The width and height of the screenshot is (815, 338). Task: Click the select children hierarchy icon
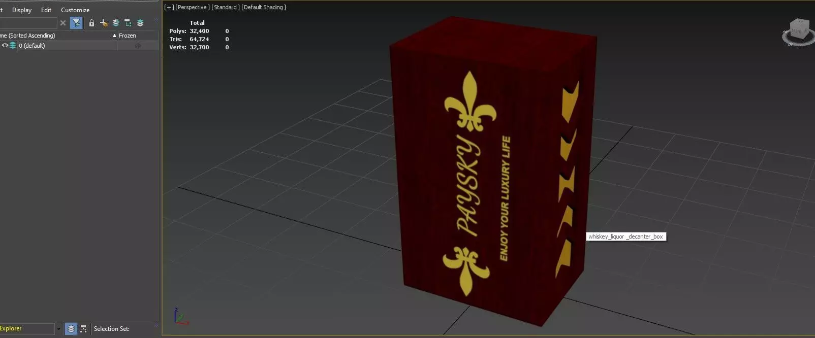pyautogui.click(x=128, y=23)
